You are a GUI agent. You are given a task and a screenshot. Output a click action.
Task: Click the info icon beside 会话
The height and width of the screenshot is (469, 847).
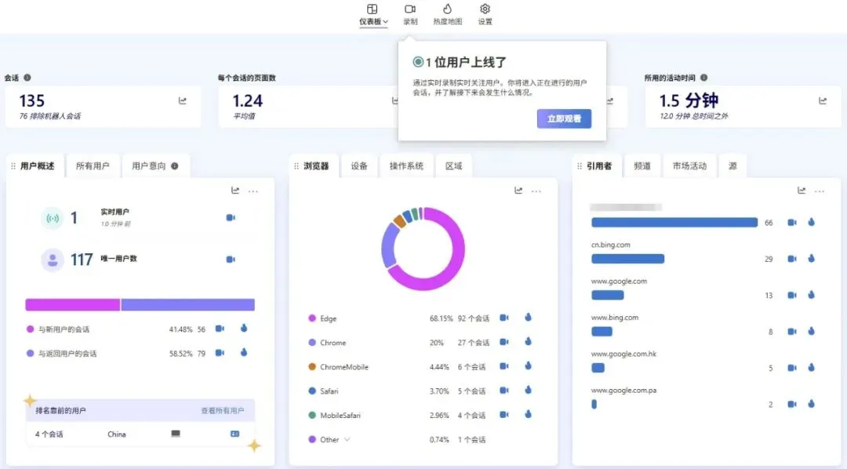tap(27, 78)
